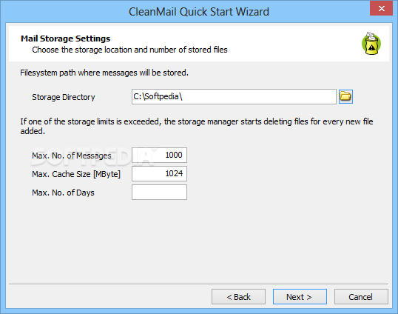Click the 'Max. No. of Messages' label

(x=72, y=156)
